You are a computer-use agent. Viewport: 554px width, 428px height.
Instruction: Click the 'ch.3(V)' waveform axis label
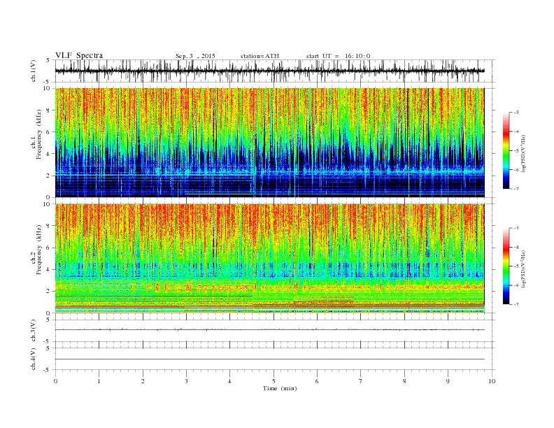point(34,331)
